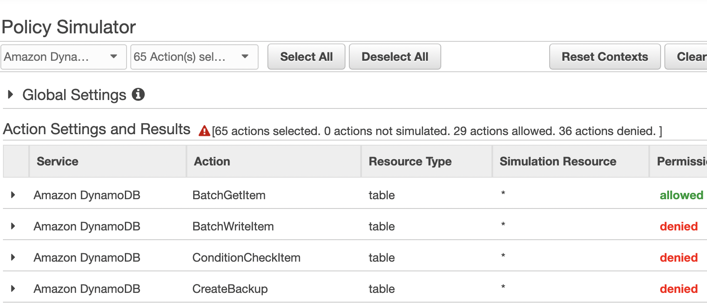Screen dimensions: 707x303
Task: Click the Resource Type column header
Action: [x=410, y=162]
